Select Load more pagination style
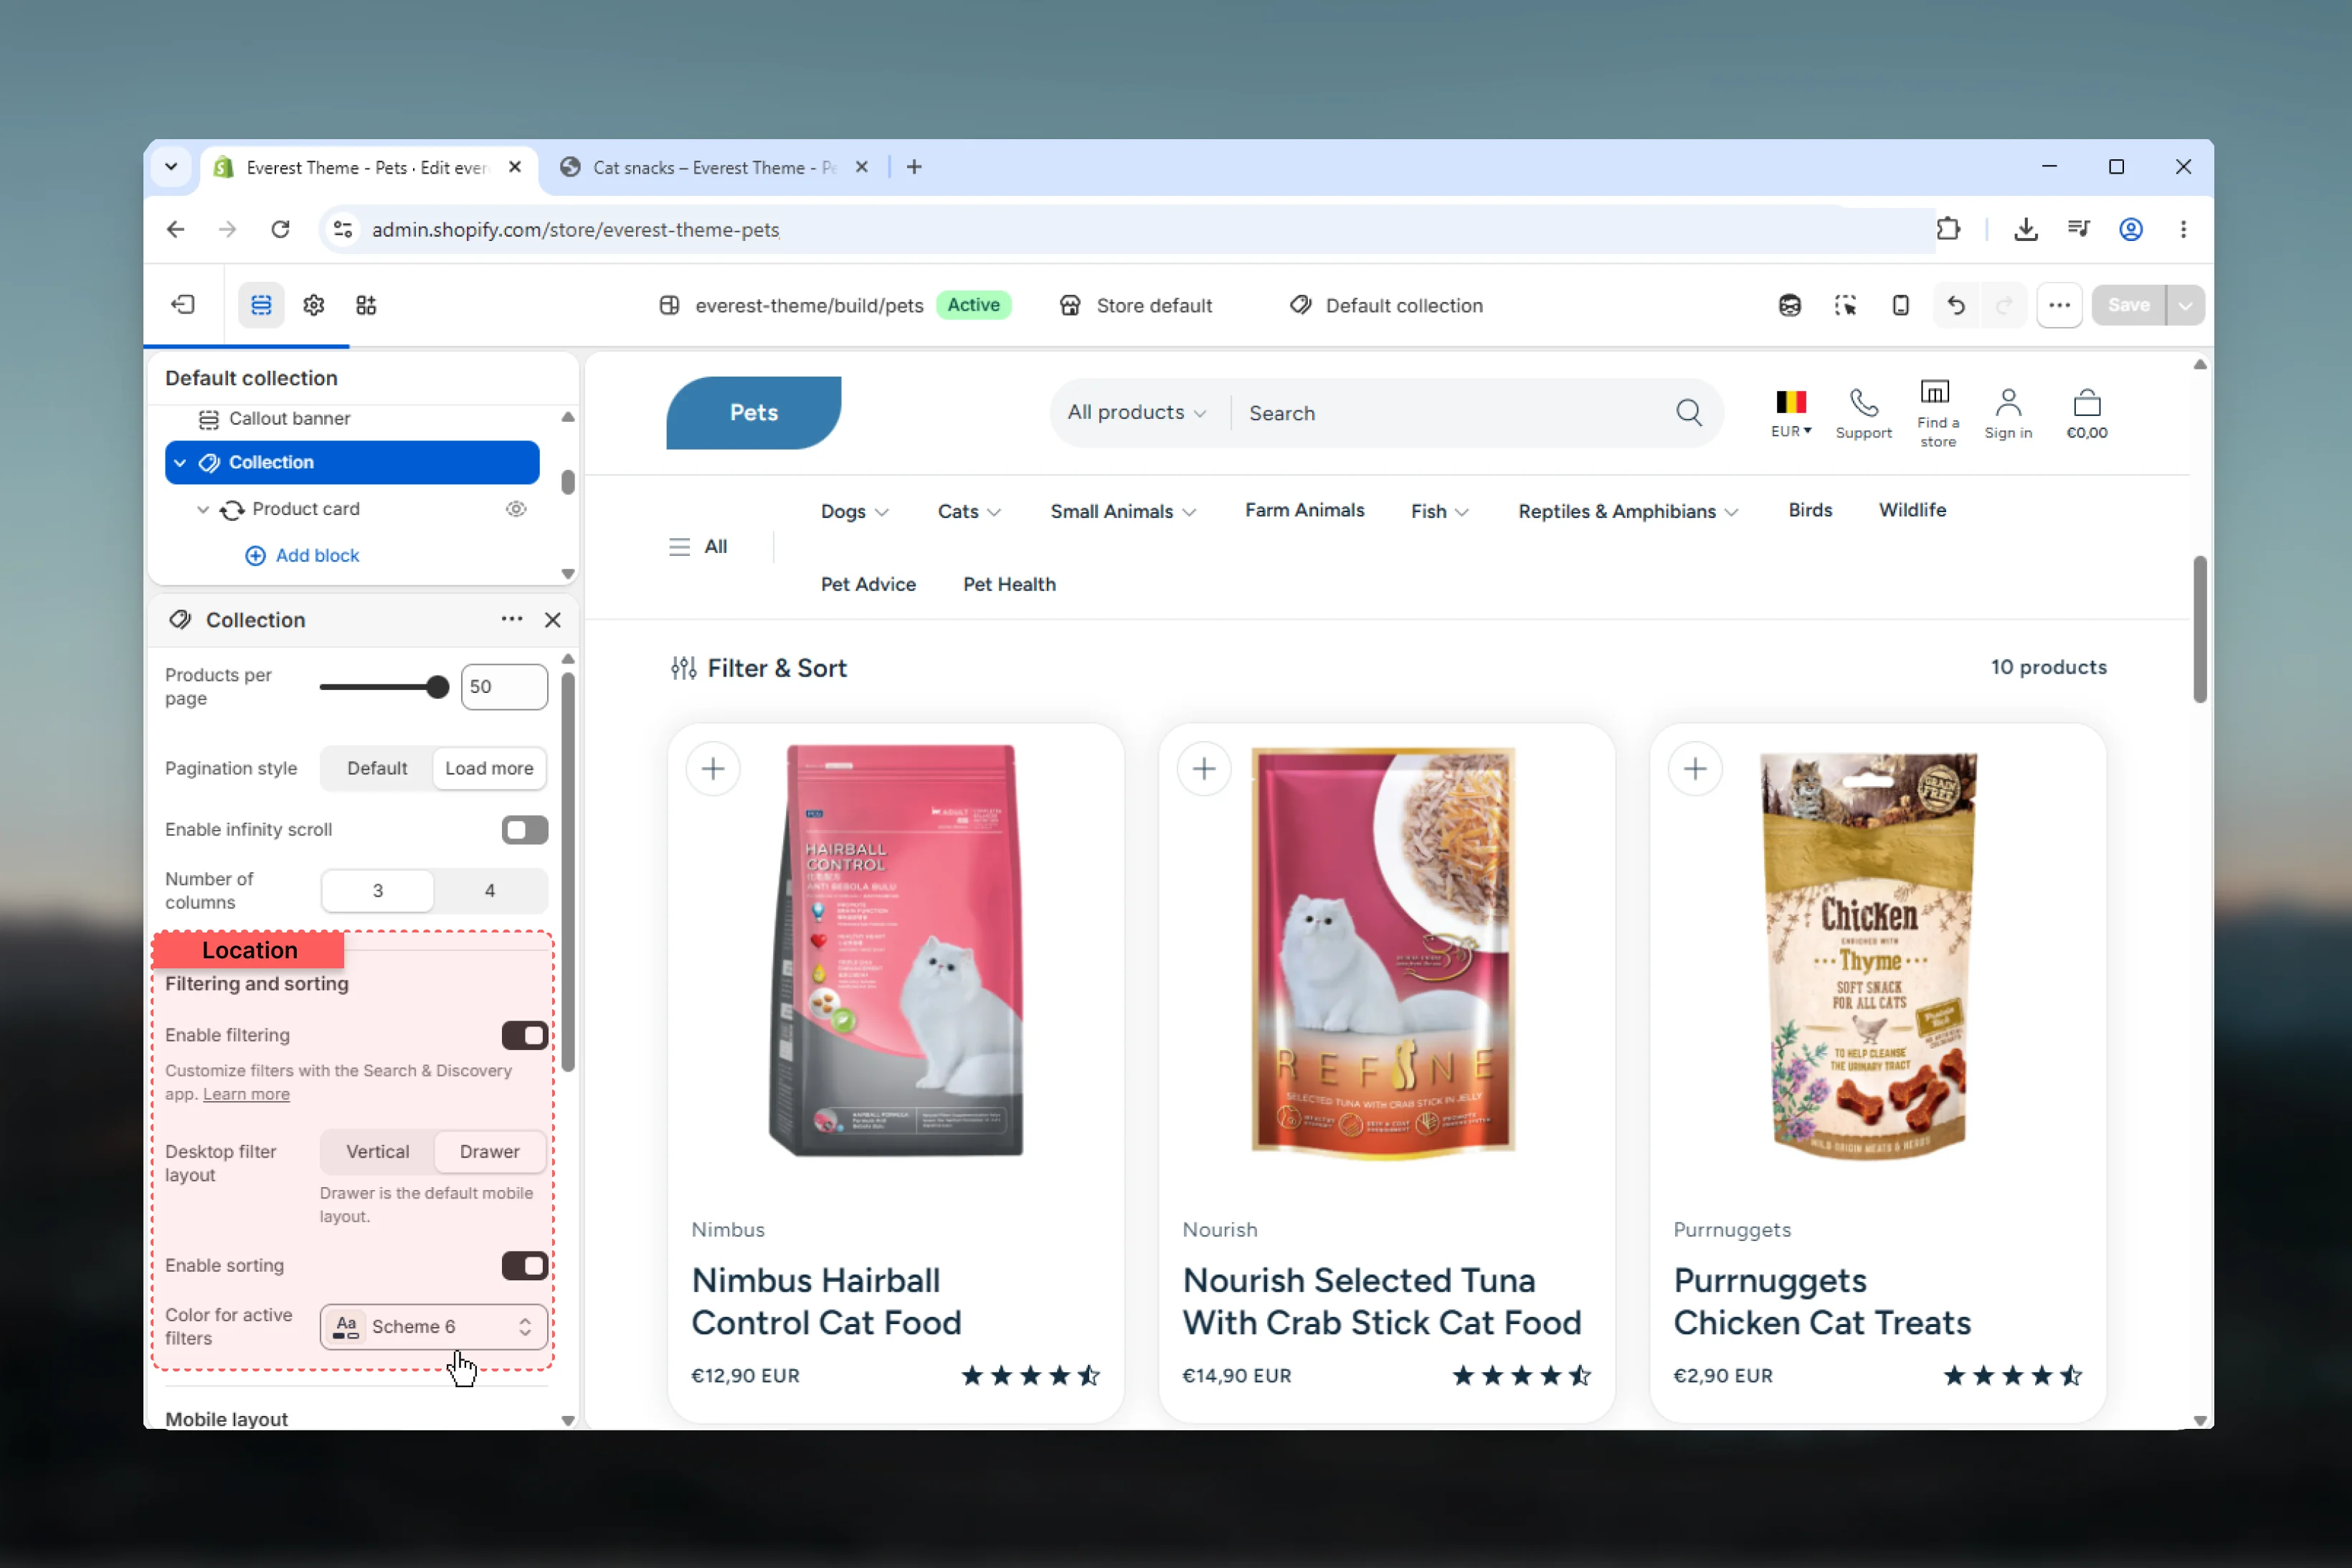The width and height of the screenshot is (2352, 1568). point(489,768)
